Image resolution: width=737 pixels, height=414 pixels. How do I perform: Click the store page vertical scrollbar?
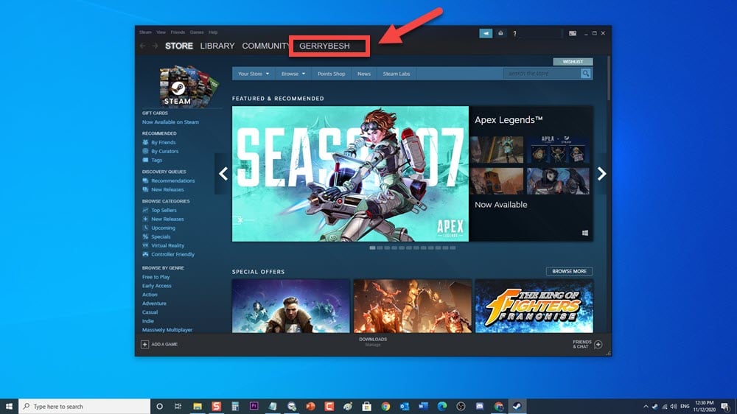click(x=609, y=79)
